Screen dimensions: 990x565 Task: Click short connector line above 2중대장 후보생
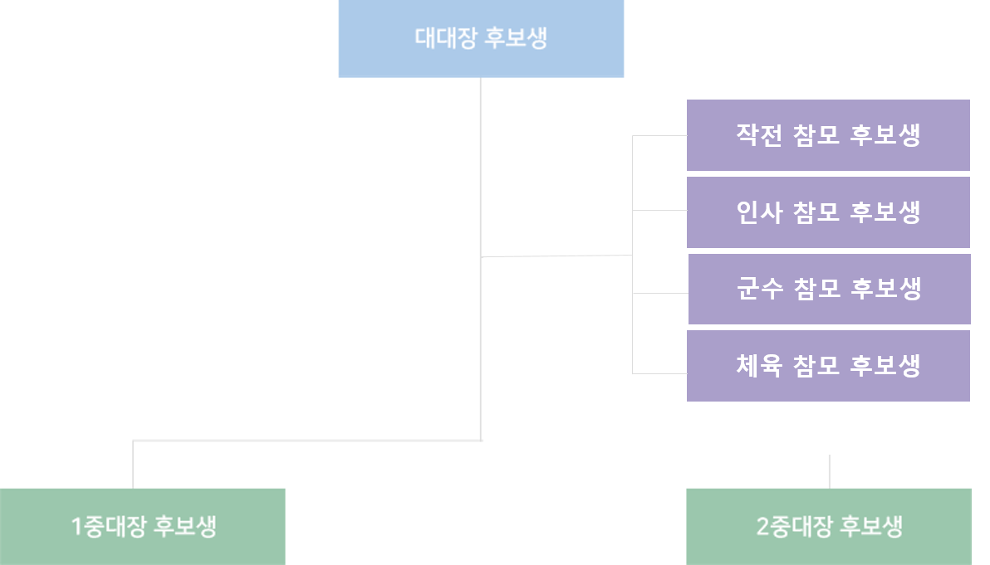(x=830, y=472)
